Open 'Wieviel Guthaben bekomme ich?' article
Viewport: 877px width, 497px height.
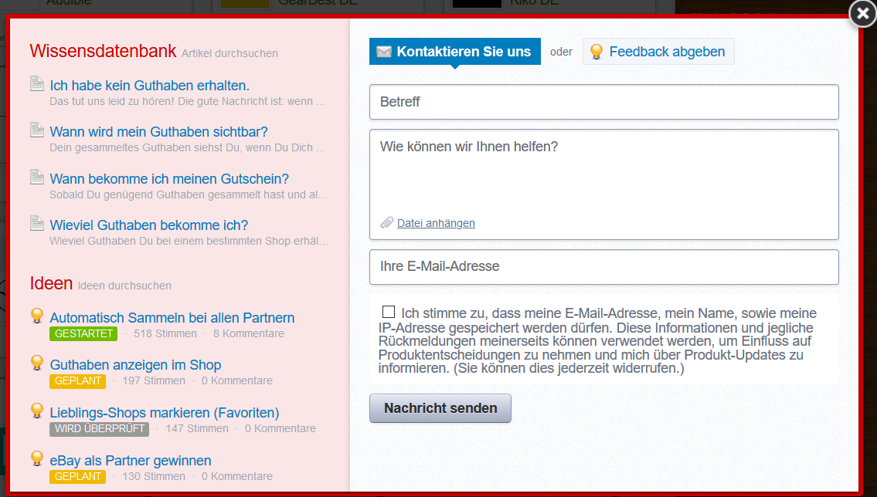click(x=149, y=225)
